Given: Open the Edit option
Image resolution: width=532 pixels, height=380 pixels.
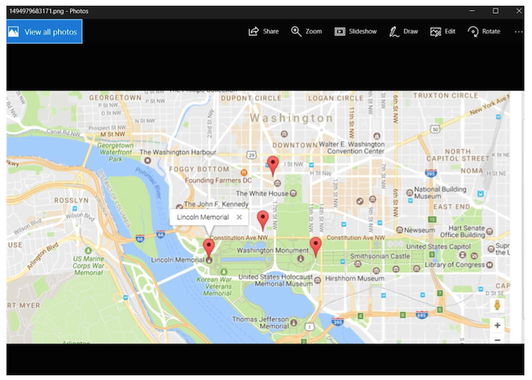Looking at the screenshot, I should (x=443, y=31).
